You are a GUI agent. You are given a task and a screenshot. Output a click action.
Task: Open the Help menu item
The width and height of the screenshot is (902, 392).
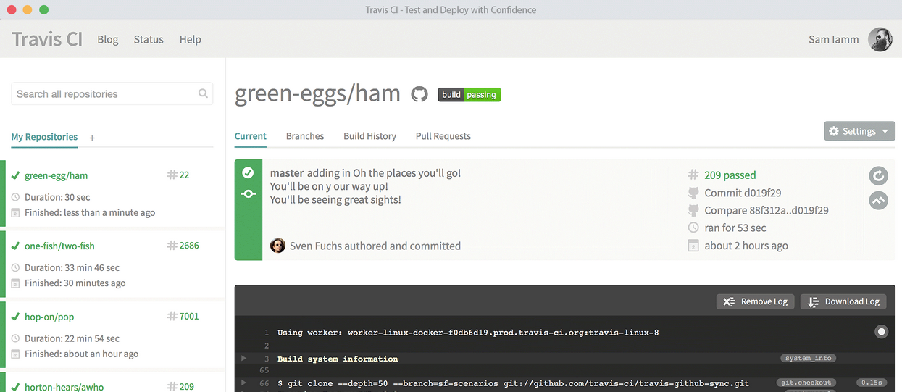190,39
